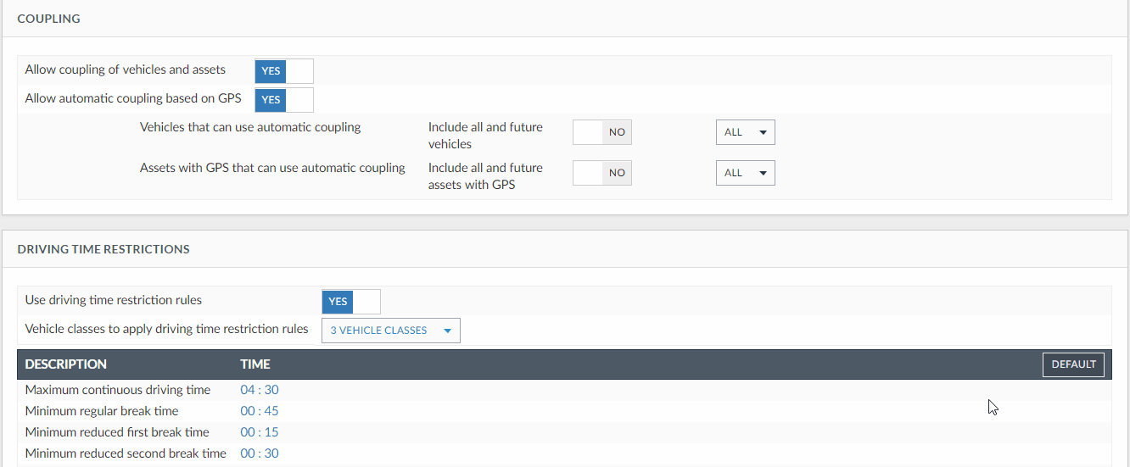Click the TIME column header
This screenshot has height=467, width=1130.
click(255, 364)
